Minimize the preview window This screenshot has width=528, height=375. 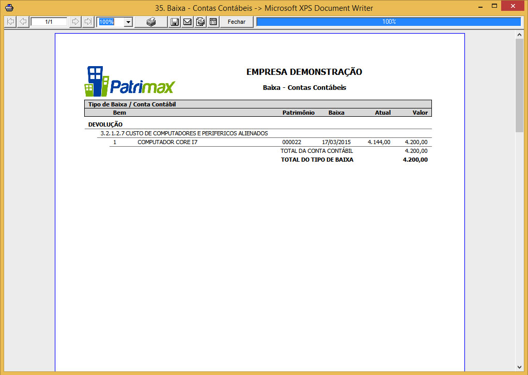[480, 6]
